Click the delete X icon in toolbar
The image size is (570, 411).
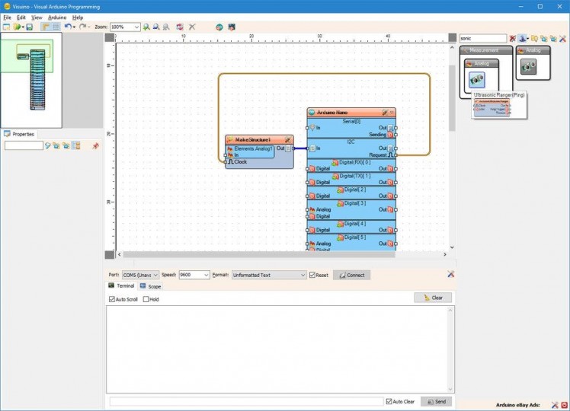192,27
